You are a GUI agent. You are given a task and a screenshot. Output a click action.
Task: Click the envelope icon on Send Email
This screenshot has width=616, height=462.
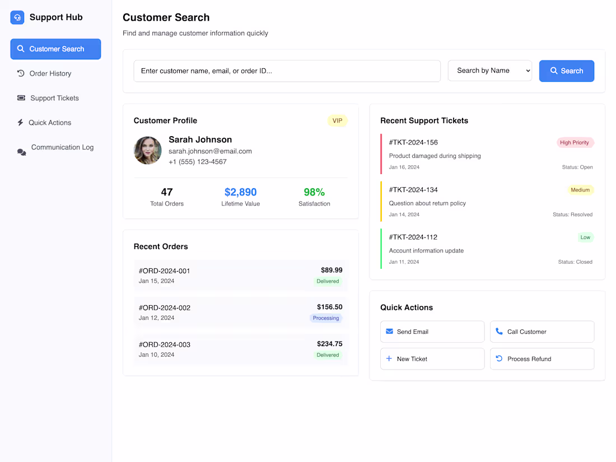[389, 332]
